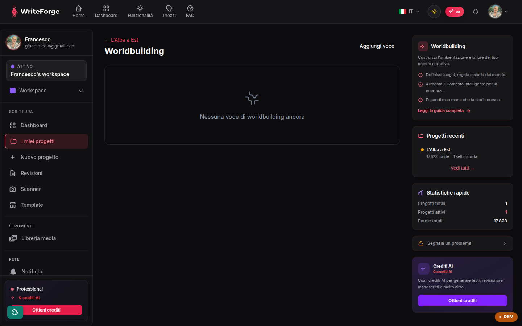
Task: Click the Segnala un problema chevron arrow
Action: coord(505,243)
